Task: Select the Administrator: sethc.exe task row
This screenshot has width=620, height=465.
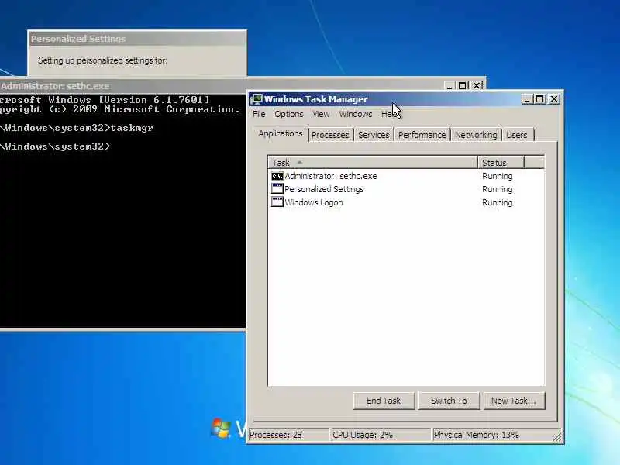Action: coord(405,176)
